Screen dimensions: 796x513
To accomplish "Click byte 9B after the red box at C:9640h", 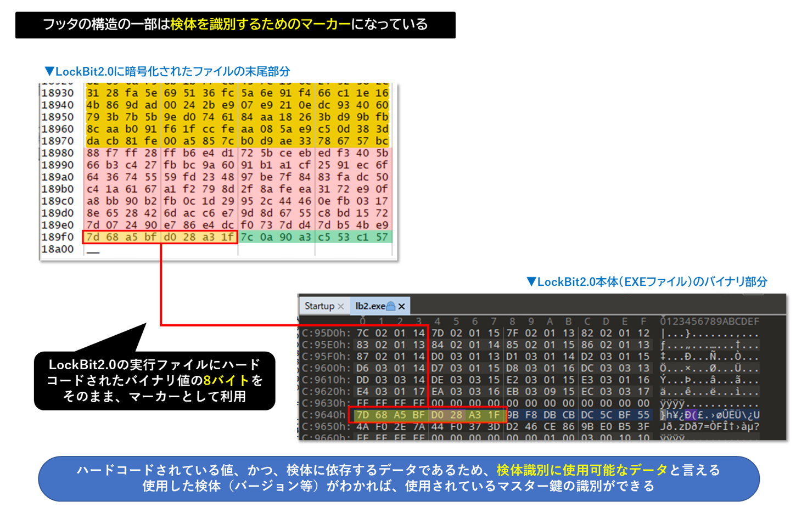I will pyautogui.click(x=512, y=415).
